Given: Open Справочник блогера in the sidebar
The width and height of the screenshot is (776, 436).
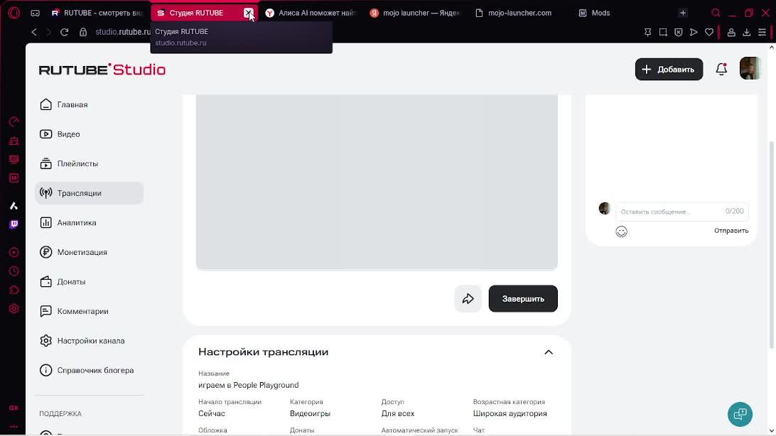Looking at the screenshot, I should point(89,370).
